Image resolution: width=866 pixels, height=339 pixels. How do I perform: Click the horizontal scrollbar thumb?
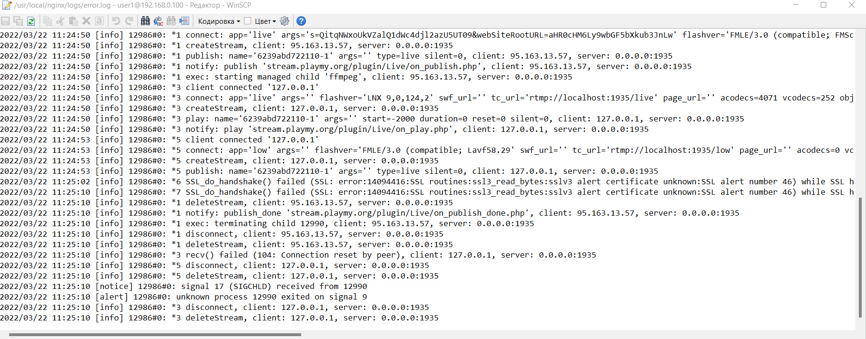pos(155,335)
